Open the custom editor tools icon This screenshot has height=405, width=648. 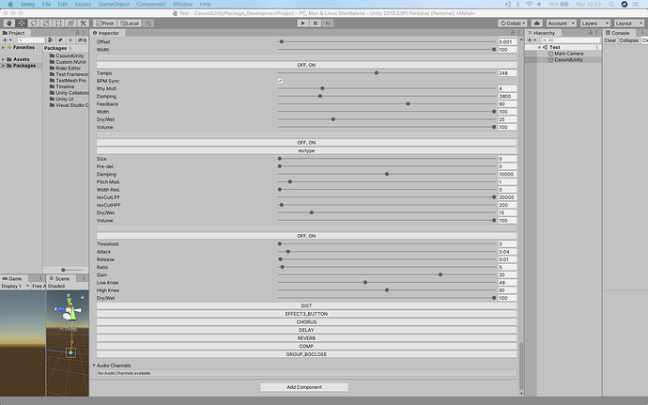[x=84, y=23]
